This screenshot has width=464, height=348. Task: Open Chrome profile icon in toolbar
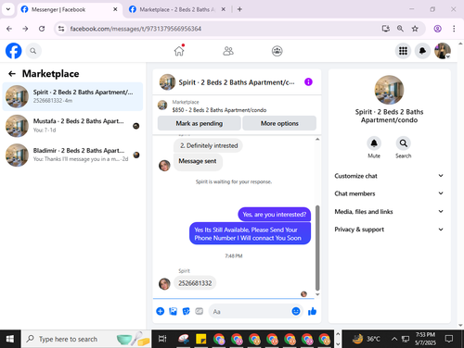point(437,29)
